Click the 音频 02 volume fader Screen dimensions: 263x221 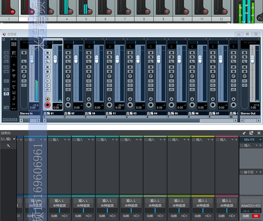coord(76,59)
